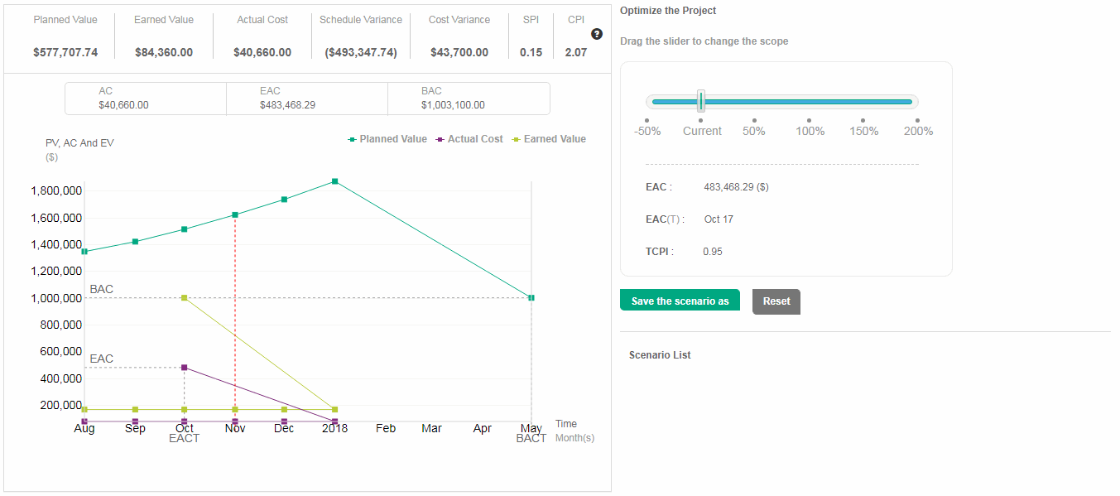Click the Planned Value peak point at 2018
Image resolution: width=1120 pixels, height=496 pixels.
coord(334,181)
